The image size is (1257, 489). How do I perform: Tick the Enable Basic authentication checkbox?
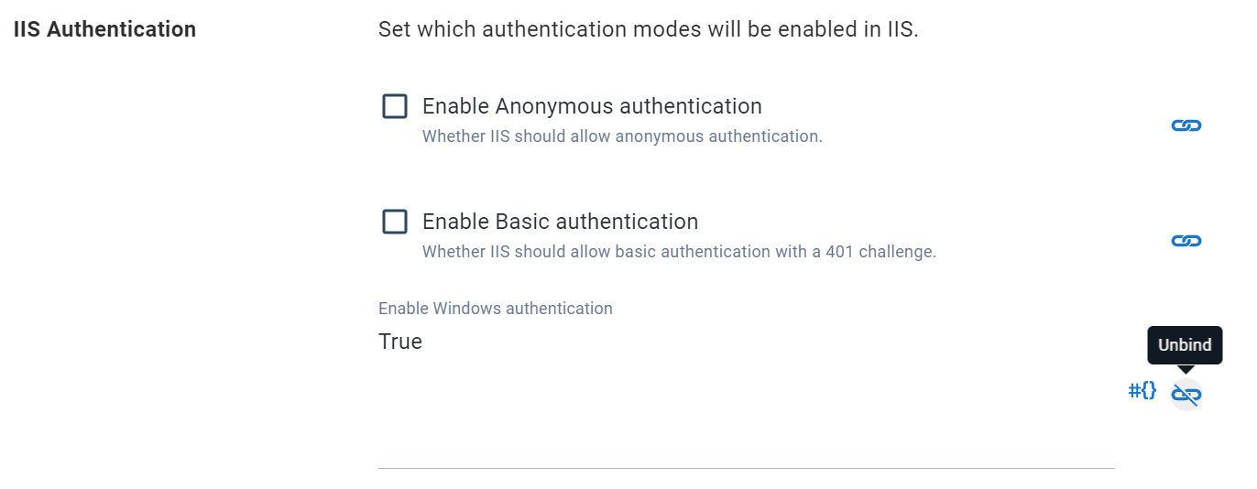395,222
